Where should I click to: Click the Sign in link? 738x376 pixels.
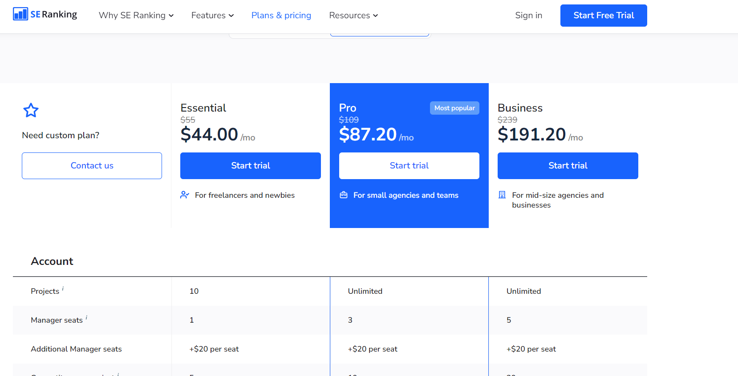click(529, 16)
